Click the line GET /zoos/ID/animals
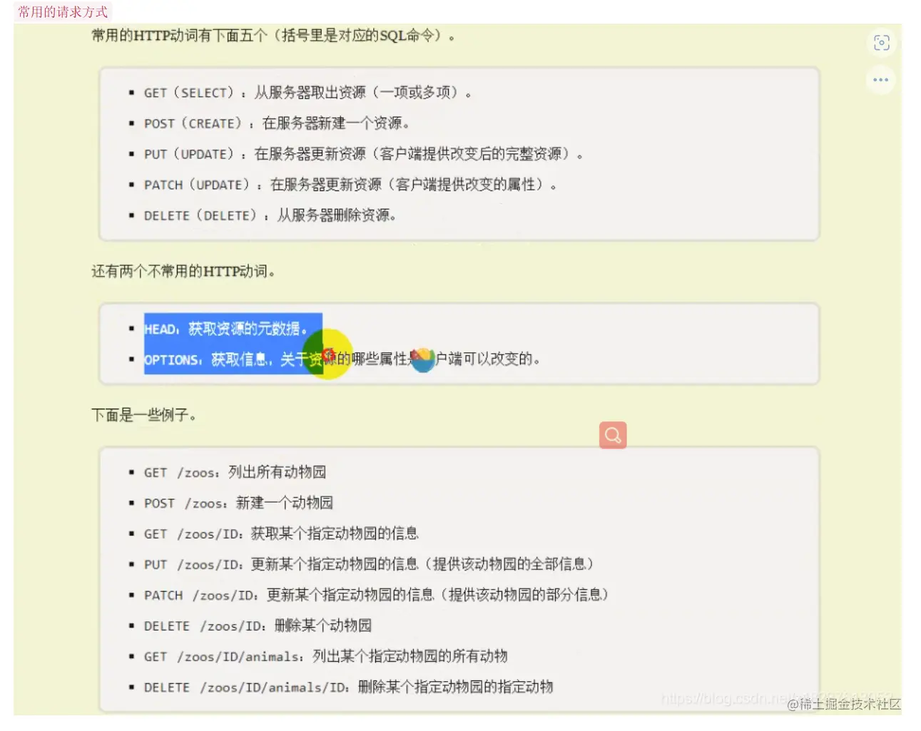The image size is (921, 731). (326, 656)
